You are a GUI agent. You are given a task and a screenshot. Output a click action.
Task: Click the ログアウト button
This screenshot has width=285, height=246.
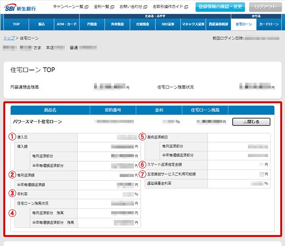tap(265, 7)
